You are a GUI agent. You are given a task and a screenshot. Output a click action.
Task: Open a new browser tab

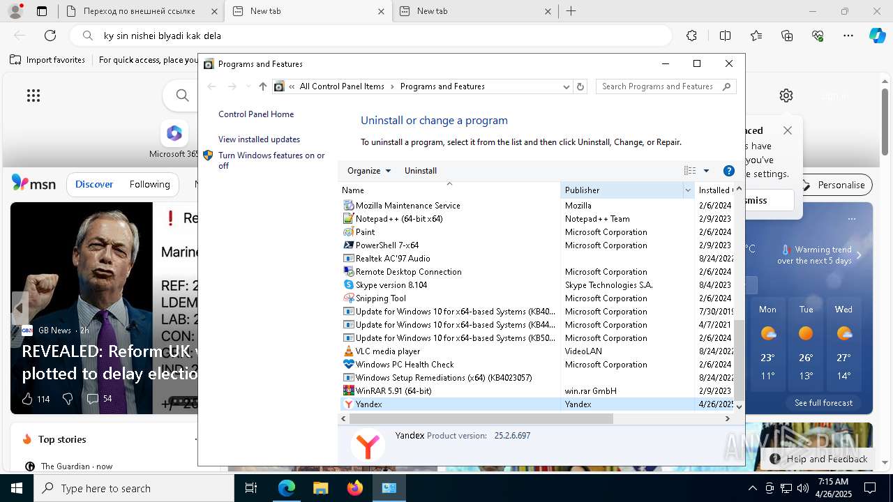[571, 11]
